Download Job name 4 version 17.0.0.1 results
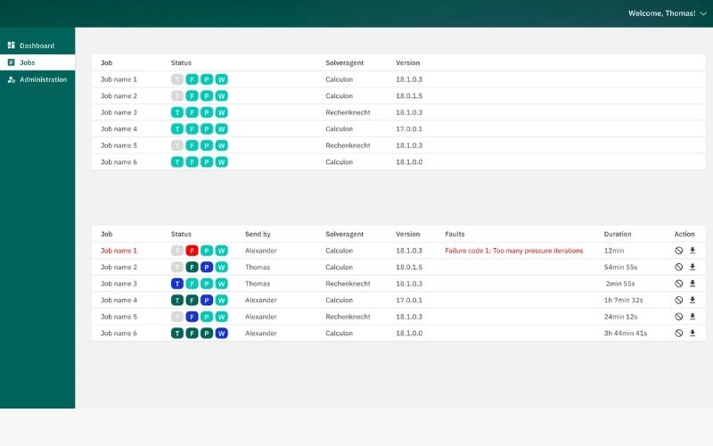The image size is (713, 446). click(693, 300)
